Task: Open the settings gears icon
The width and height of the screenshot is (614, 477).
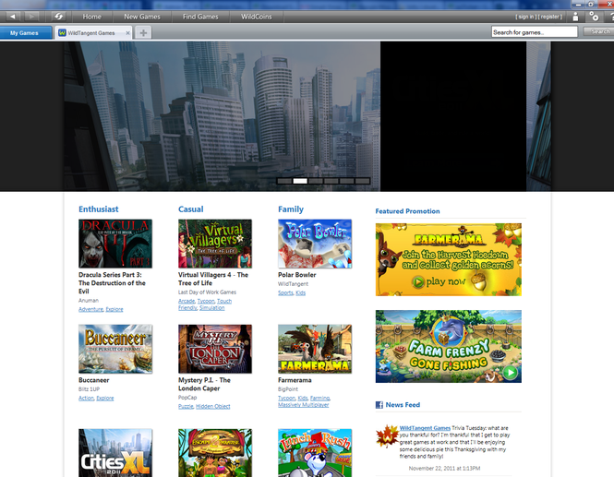Action: 594,17
